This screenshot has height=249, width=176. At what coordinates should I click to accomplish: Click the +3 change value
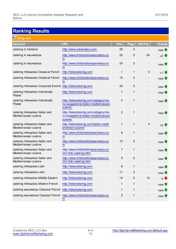pos(161,125)
